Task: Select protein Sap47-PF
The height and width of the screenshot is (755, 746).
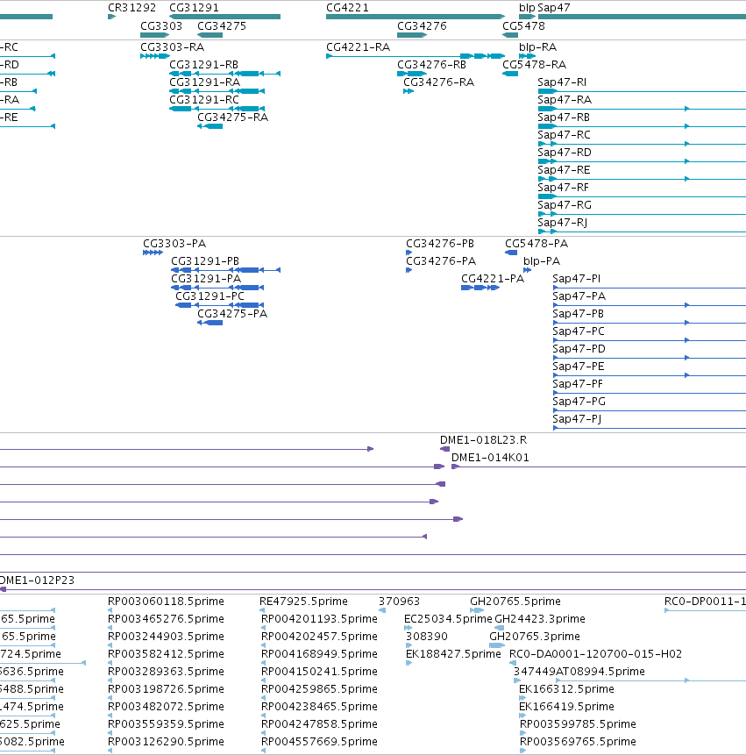Action: [578, 384]
